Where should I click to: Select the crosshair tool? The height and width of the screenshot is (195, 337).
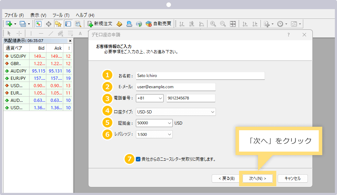pyautogui.click(x=19, y=33)
